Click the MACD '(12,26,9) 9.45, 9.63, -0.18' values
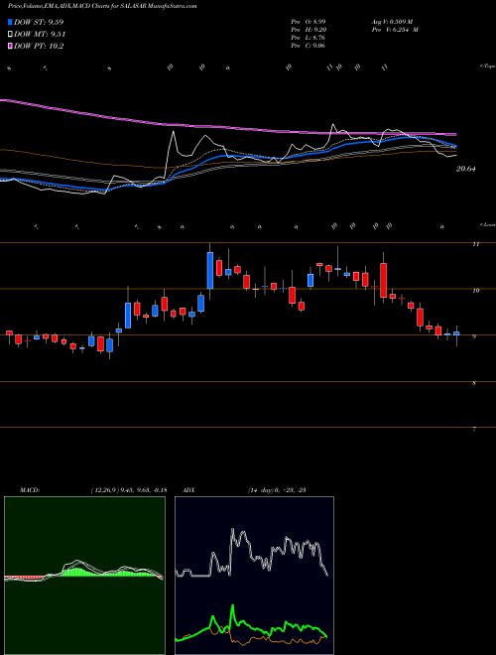This screenshot has height=655, width=496. point(129,490)
